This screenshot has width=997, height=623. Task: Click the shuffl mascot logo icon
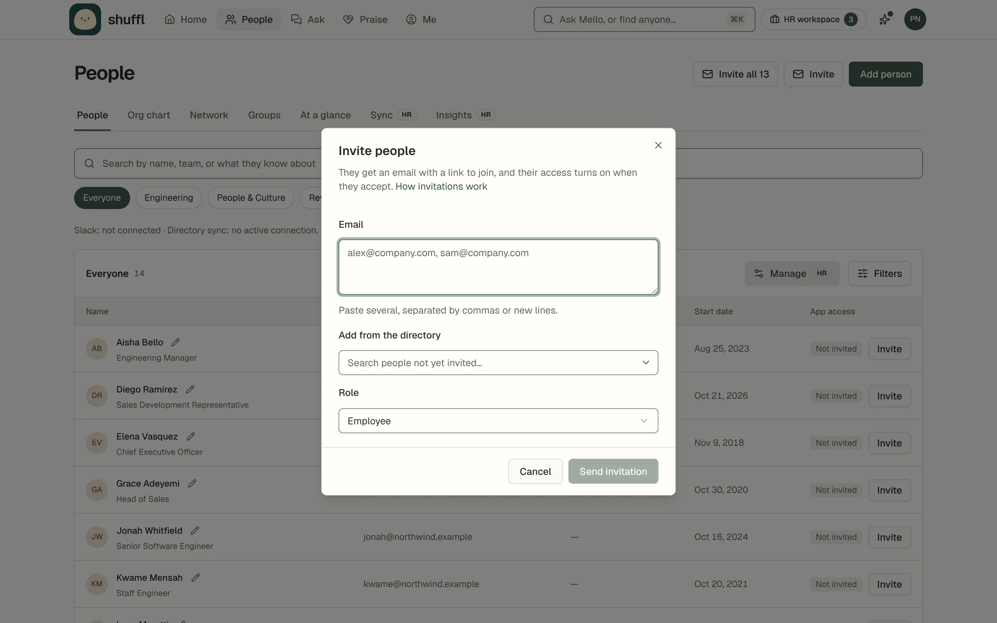coord(85,19)
